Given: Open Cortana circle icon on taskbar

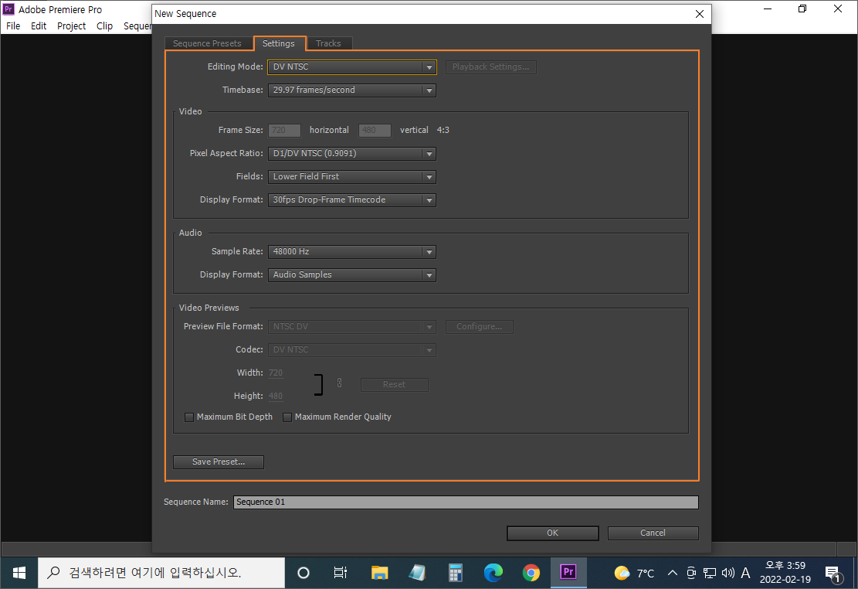Looking at the screenshot, I should click(304, 573).
